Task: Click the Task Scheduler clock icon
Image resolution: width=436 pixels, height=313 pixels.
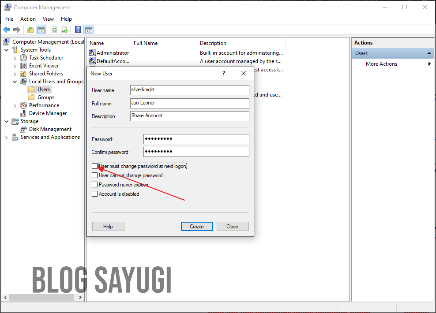Action: point(23,58)
